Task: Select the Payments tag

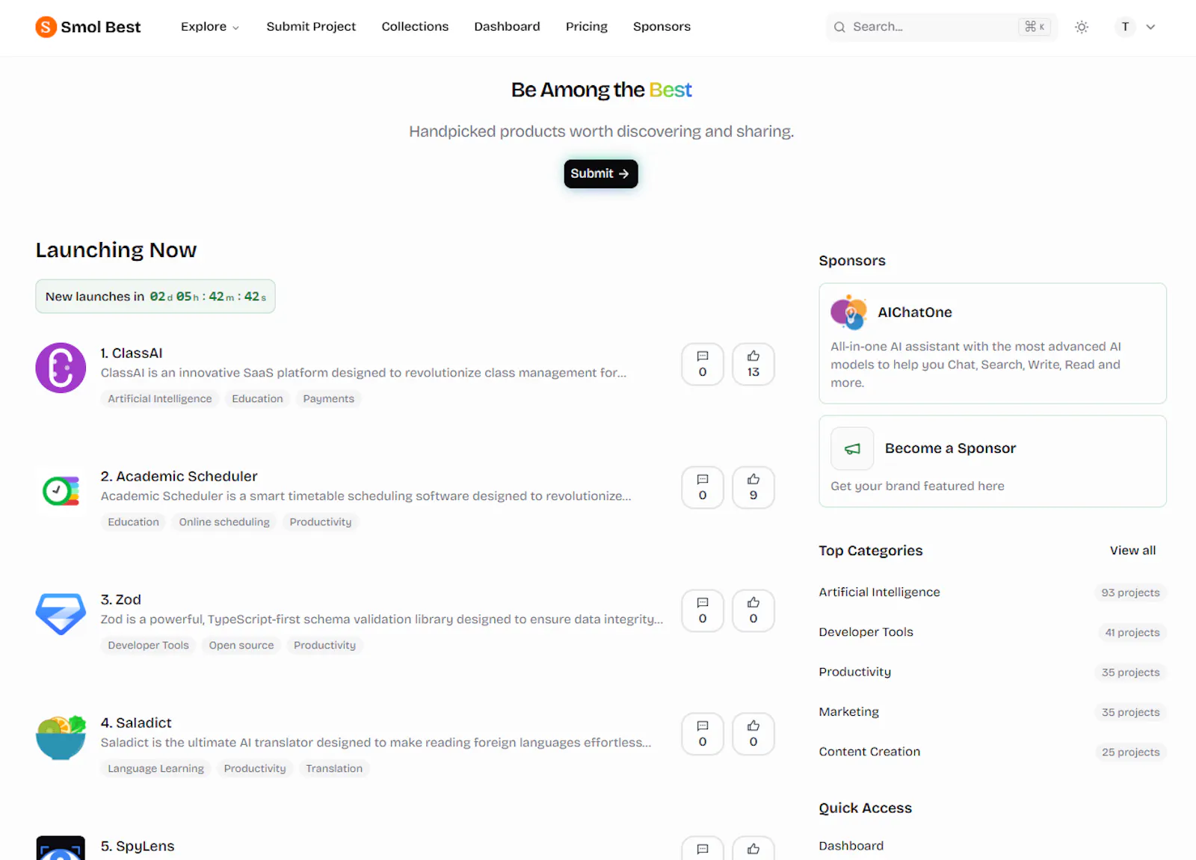Action: (x=328, y=399)
